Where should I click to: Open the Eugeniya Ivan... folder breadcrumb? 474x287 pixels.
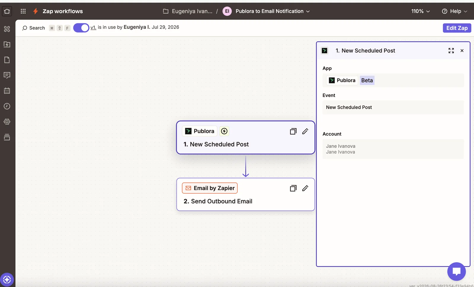[x=188, y=11]
